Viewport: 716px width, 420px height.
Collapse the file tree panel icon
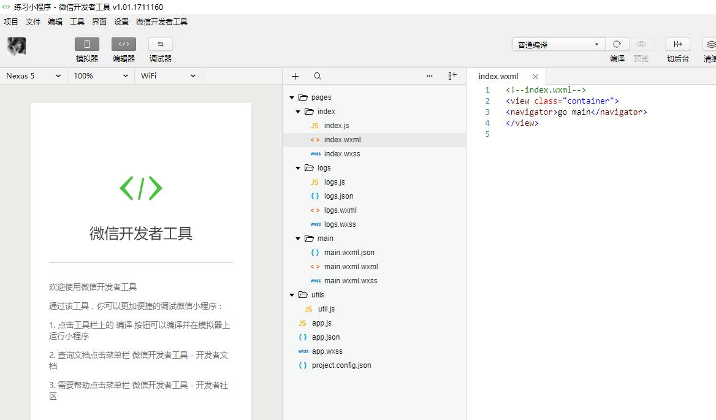(x=452, y=76)
